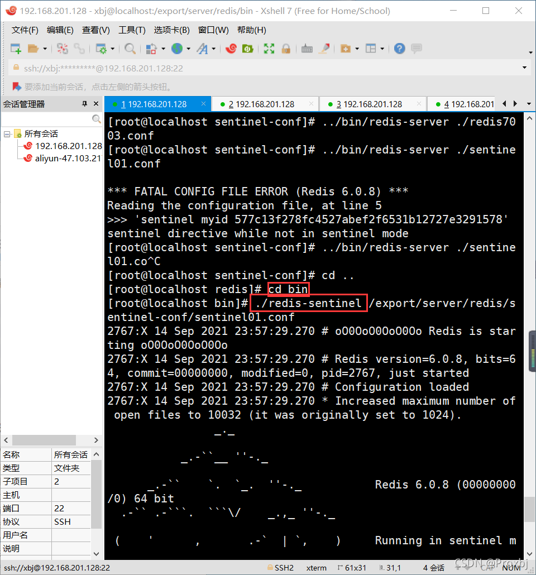This screenshot has width=536, height=575.
Task: Click the speech bubble feedback icon
Action: 417,49
